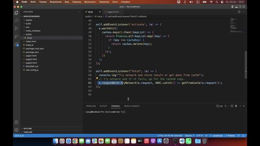The width and height of the screenshot is (260, 146).
Task: Open Terminal app from the Dock
Action: pyautogui.click(x=175, y=141)
